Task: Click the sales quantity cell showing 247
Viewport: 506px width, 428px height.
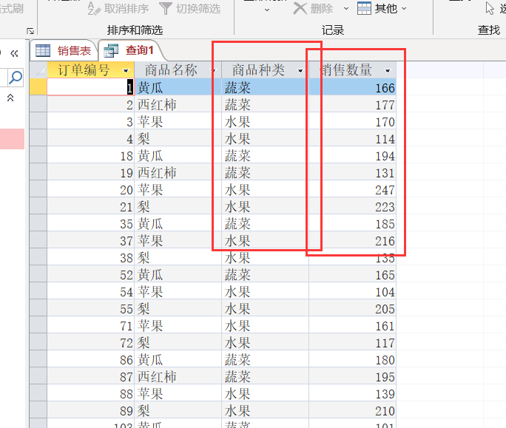Action: pyautogui.click(x=353, y=190)
